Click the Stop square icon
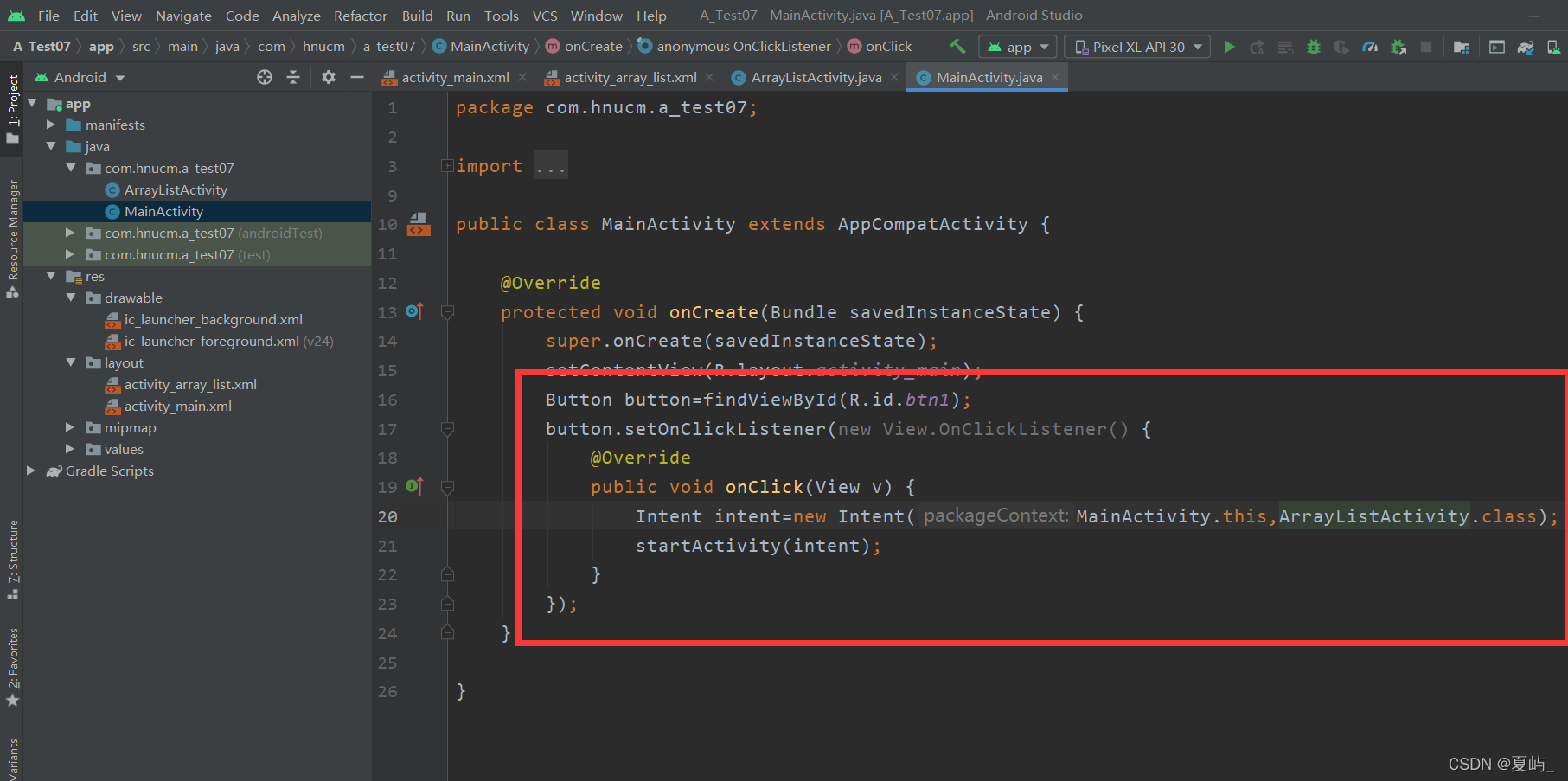 point(1426,47)
